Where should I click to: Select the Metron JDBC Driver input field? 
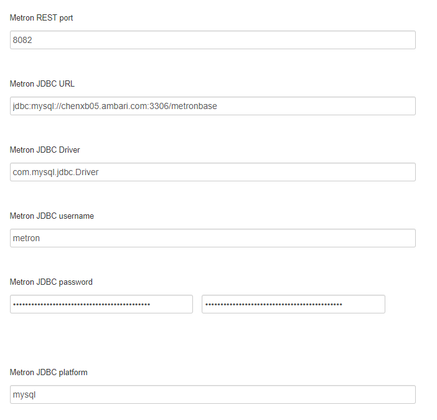pos(249,172)
